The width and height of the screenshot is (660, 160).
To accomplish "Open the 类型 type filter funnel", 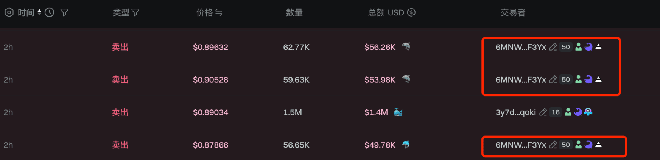I will [x=135, y=13].
